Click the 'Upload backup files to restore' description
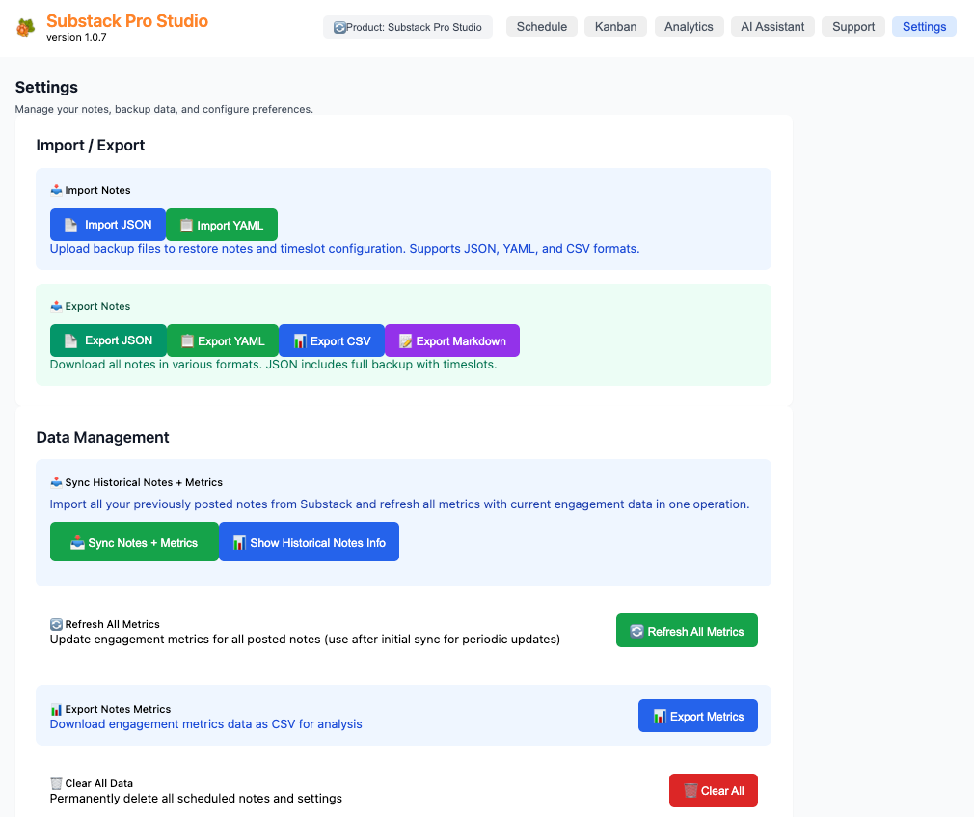Viewport: 974px width, 817px height. (x=344, y=249)
